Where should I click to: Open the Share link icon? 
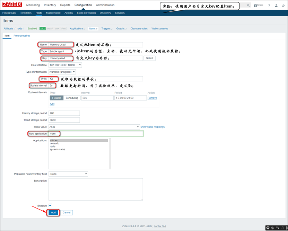pos(259,5)
